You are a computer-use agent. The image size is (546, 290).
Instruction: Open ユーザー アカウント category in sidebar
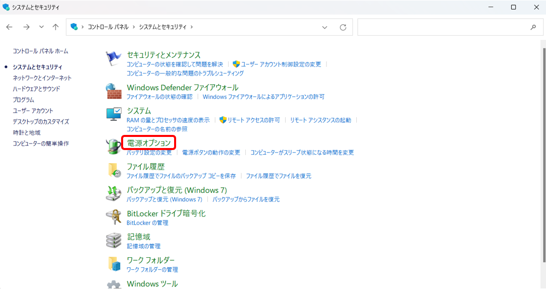pos(33,110)
